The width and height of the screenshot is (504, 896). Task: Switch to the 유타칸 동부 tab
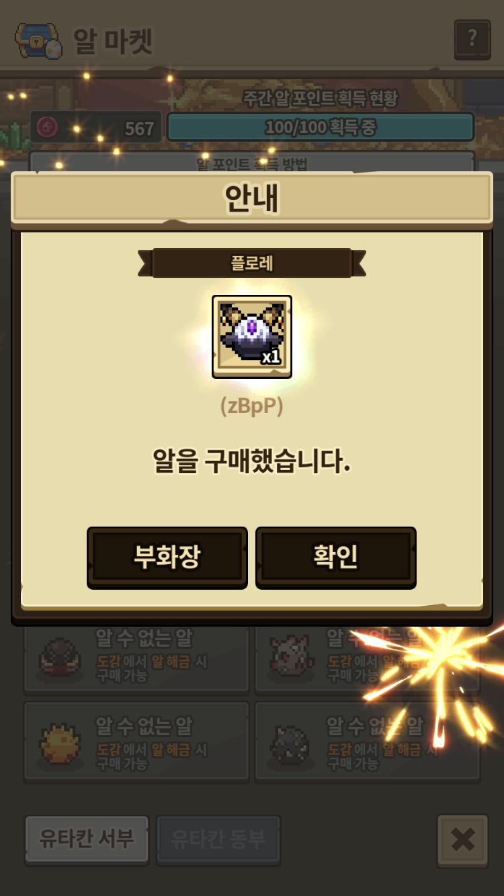tap(218, 838)
